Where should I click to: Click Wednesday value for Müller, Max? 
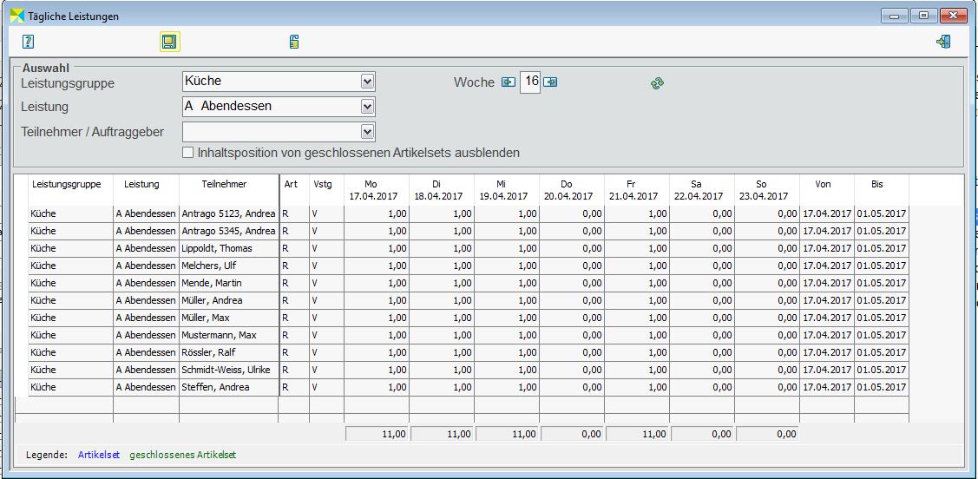pyautogui.click(x=507, y=318)
